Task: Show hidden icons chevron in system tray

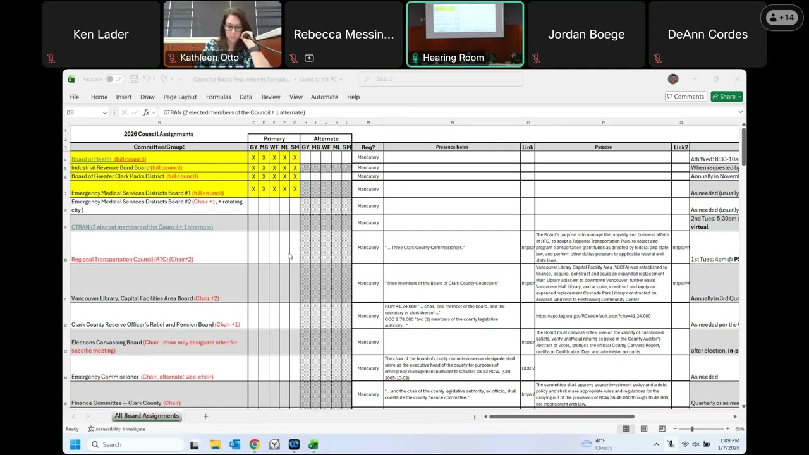Action: (x=656, y=444)
